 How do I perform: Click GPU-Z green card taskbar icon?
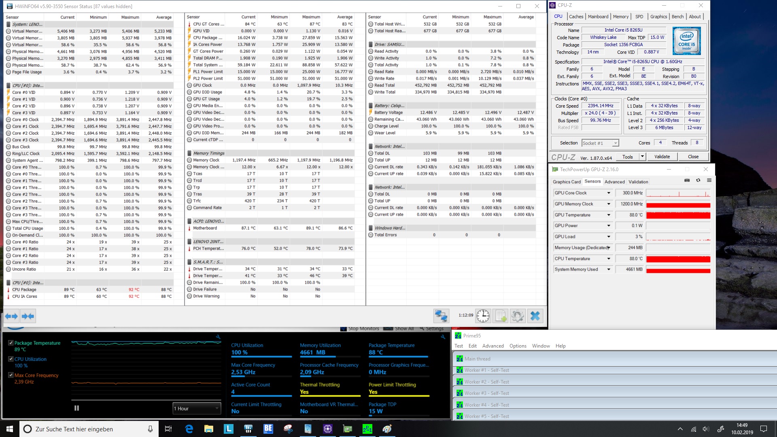tap(348, 429)
